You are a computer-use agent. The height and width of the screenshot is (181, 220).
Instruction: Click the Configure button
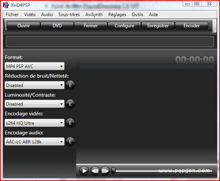point(124,26)
